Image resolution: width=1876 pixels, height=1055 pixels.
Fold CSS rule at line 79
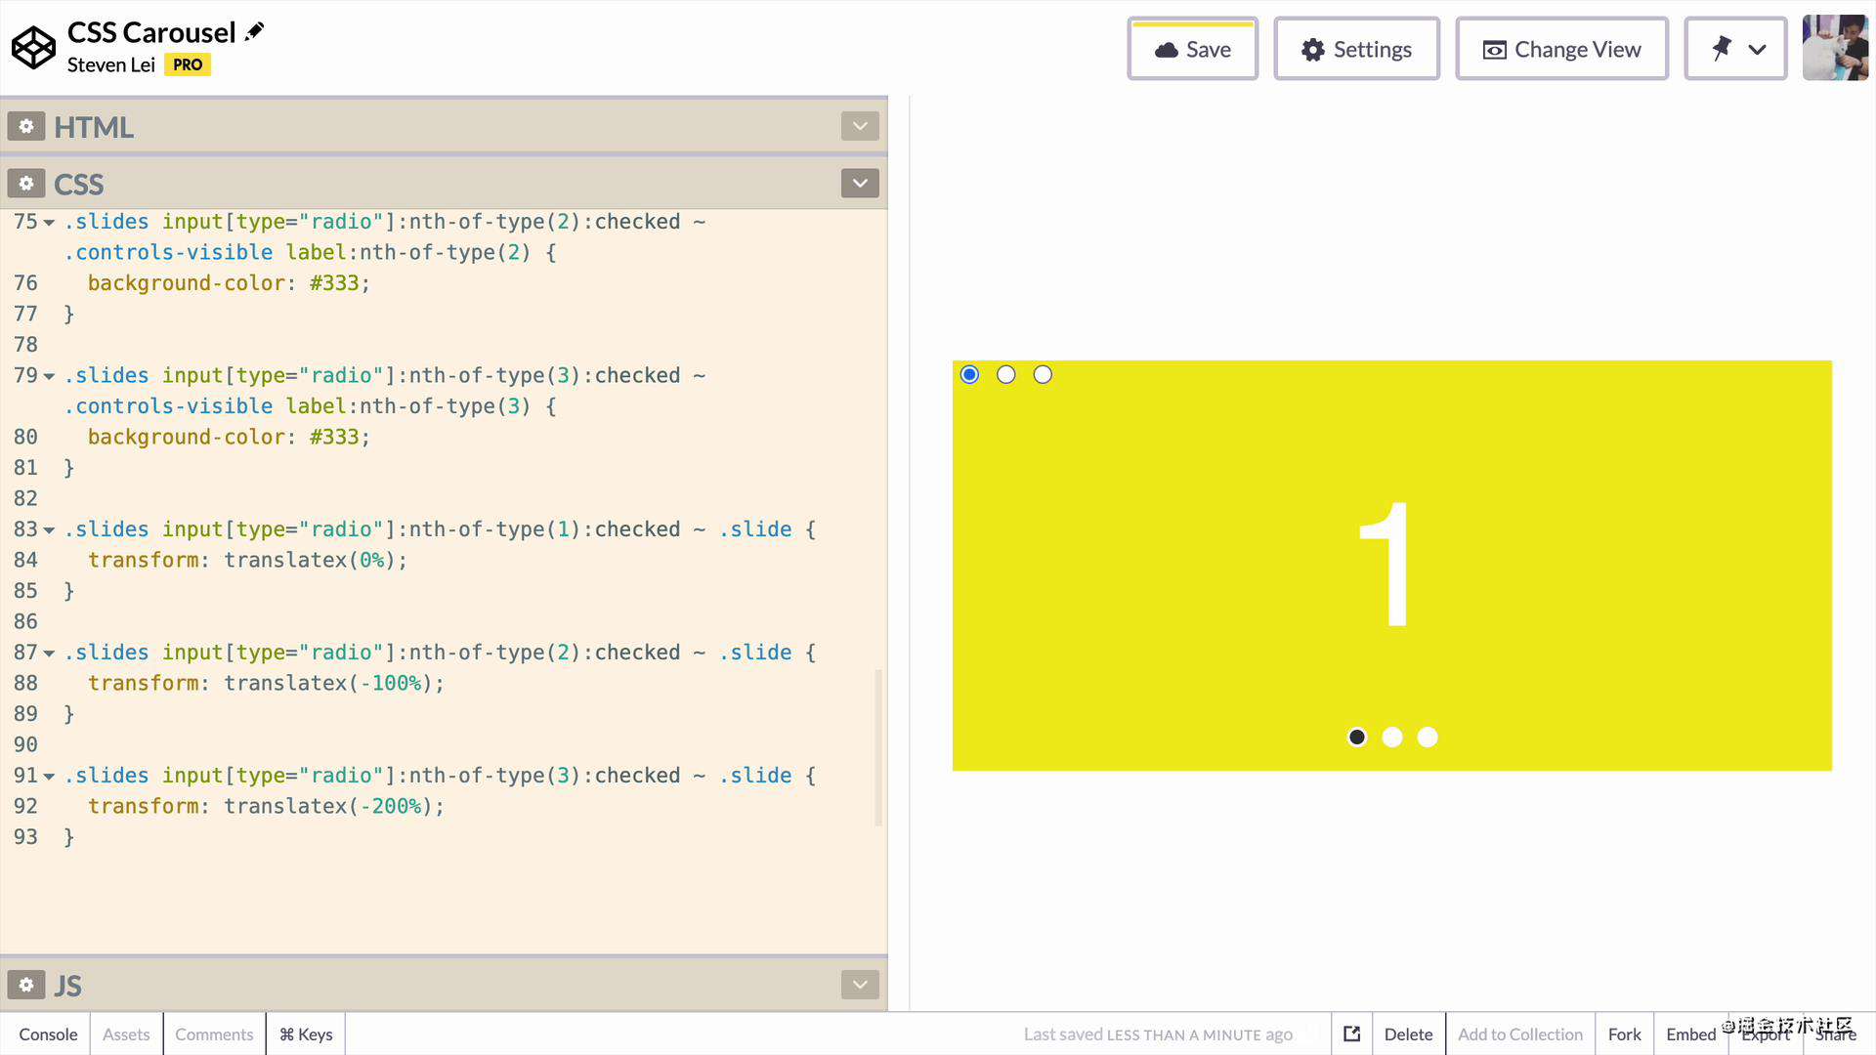49,376
